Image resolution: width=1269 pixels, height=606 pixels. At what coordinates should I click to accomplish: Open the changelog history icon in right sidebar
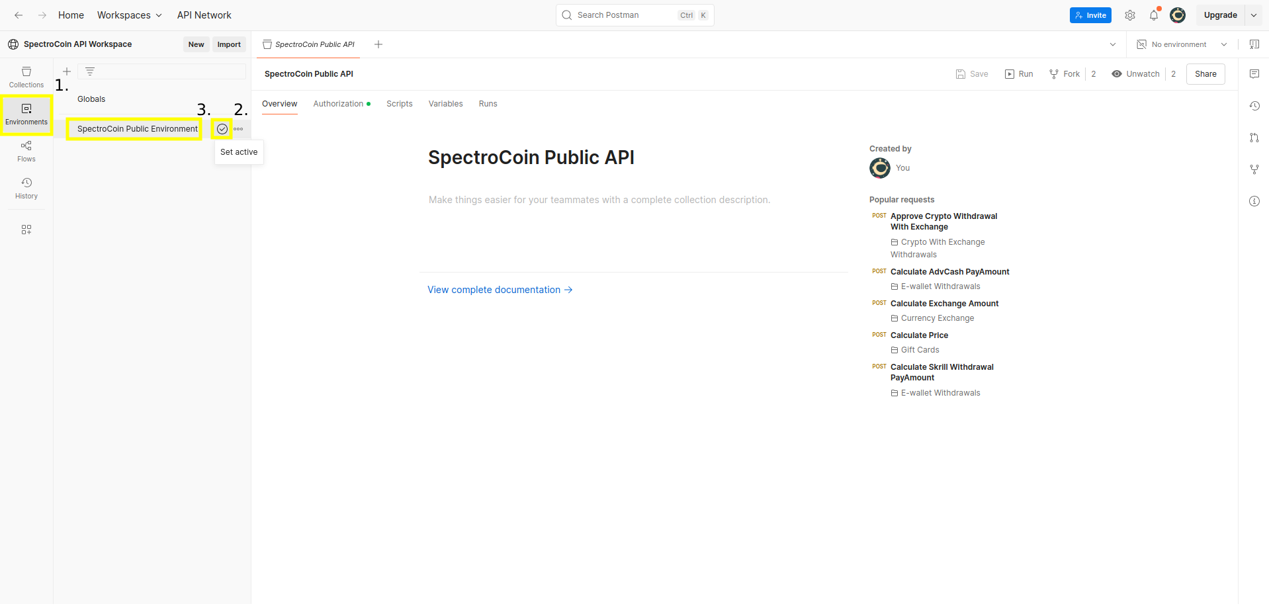(x=1254, y=106)
